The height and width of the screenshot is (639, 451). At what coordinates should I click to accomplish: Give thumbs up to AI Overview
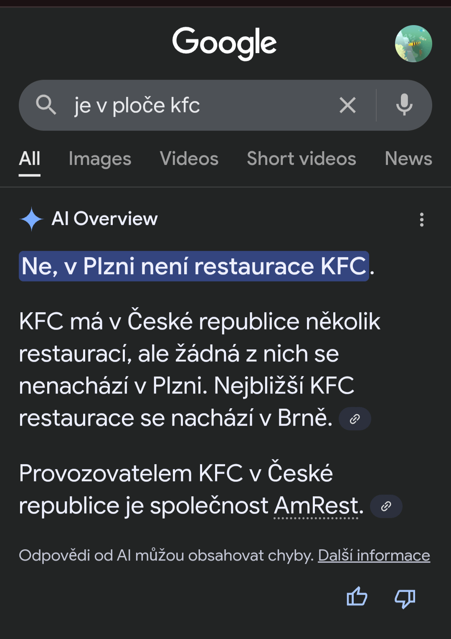(x=357, y=597)
